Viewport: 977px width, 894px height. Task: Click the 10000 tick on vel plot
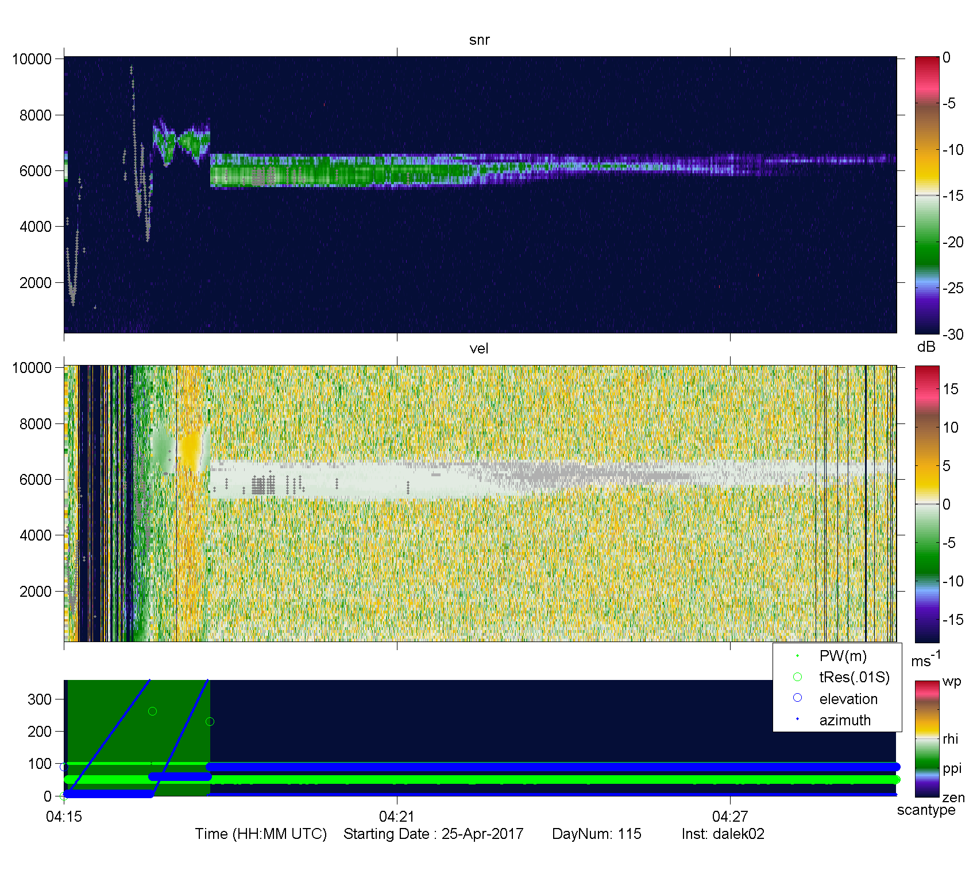pyautogui.click(x=32, y=368)
